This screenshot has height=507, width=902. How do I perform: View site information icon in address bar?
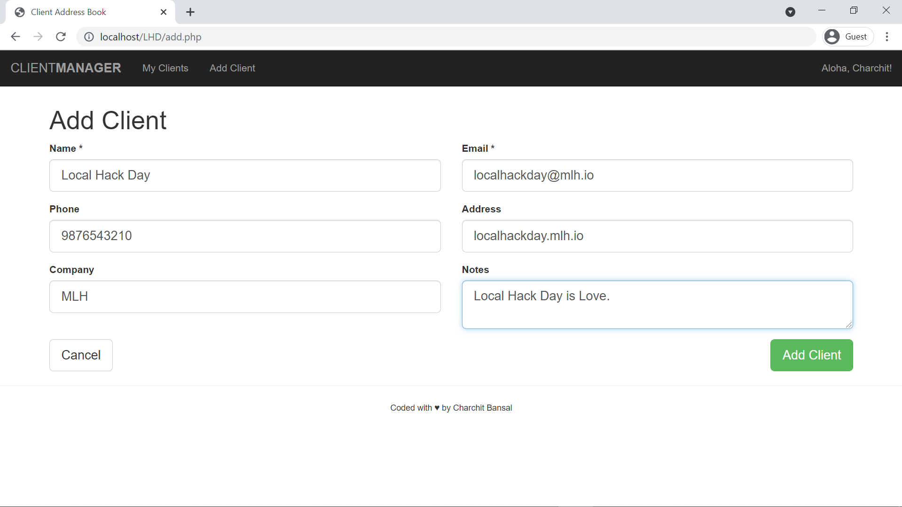[x=89, y=37]
